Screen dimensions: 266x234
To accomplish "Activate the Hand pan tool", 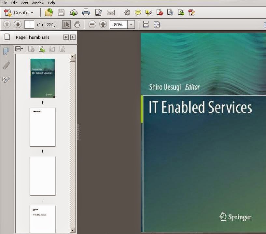I will [77, 24].
